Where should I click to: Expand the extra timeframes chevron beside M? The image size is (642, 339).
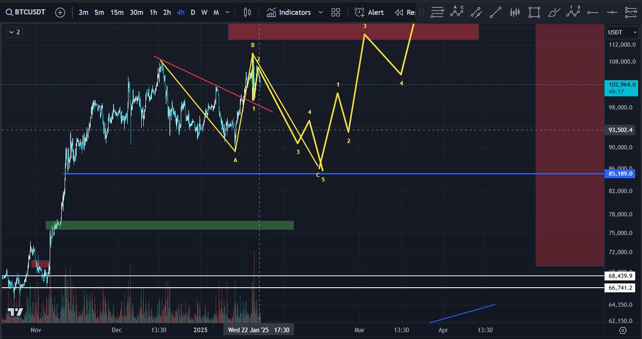[x=226, y=12]
